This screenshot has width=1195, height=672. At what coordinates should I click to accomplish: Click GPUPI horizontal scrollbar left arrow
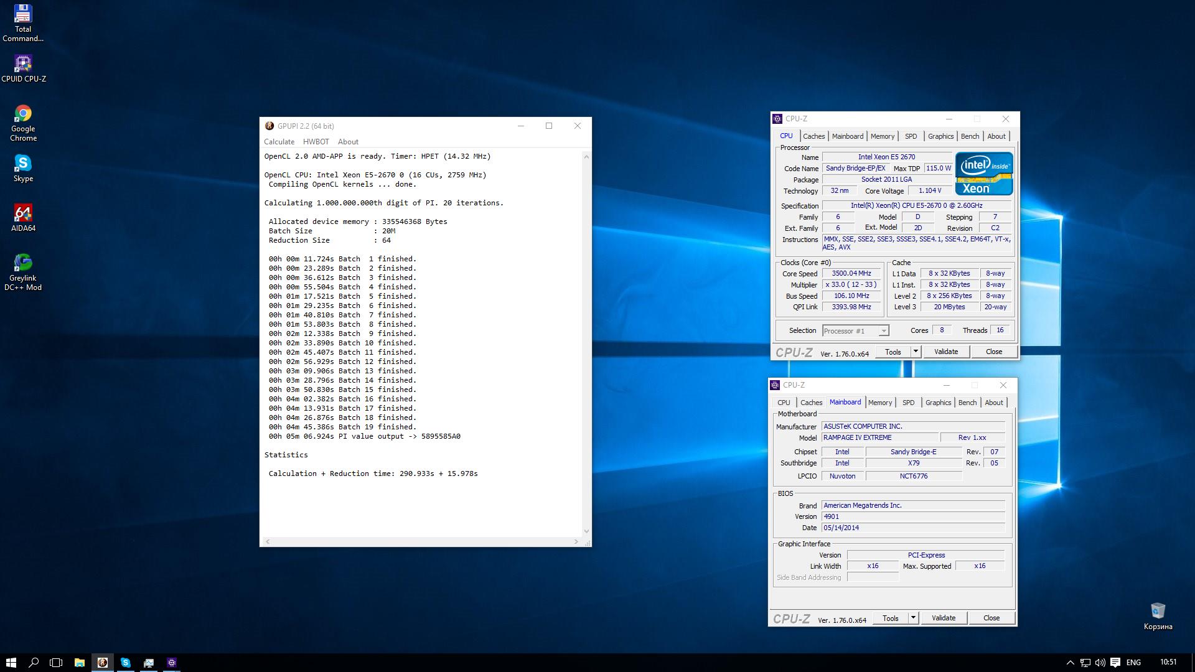(268, 542)
